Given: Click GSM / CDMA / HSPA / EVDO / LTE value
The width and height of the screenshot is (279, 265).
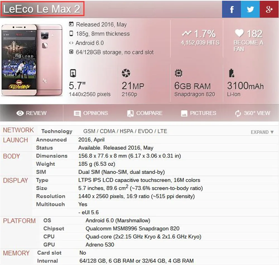Looking at the screenshot, I should [x=125, y=131].
